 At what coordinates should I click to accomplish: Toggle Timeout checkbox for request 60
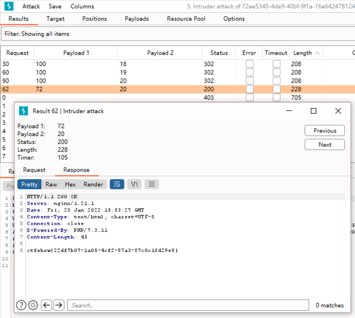(x=277, y=72)
